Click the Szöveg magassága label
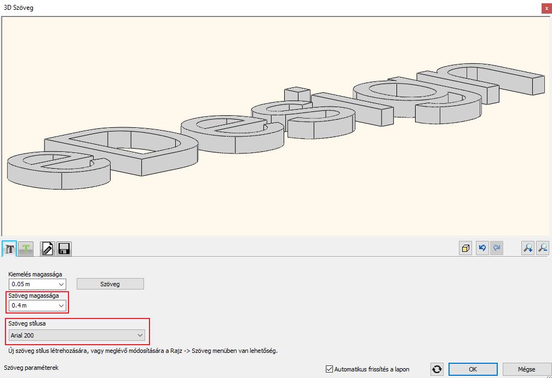 pos(34,296)
